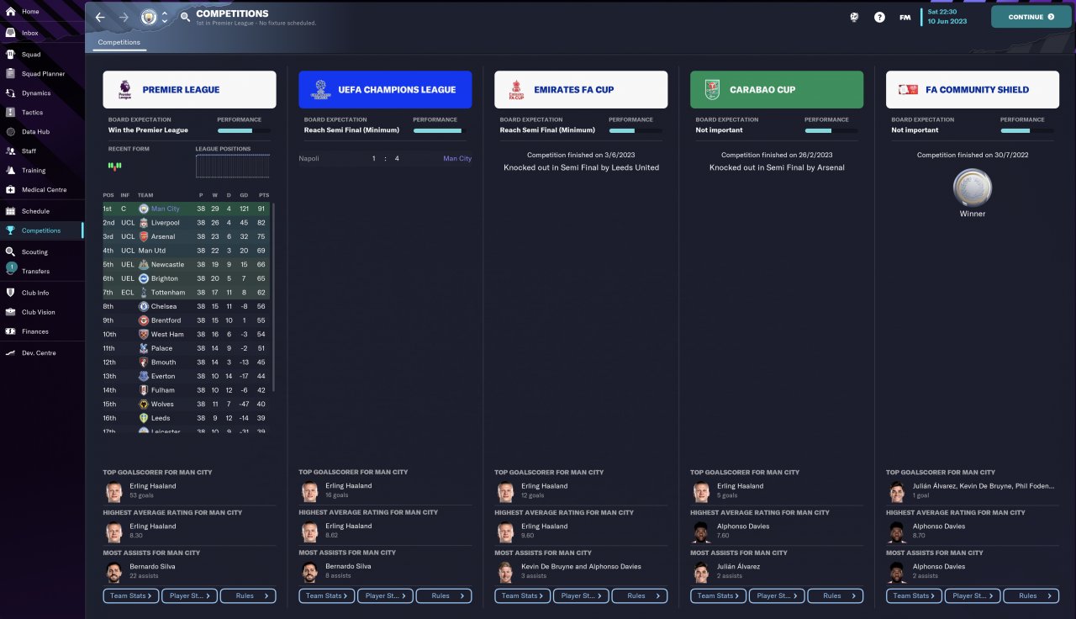The height and width of the screenshot is (619, 1076).
Task: Expand the club switcher up-down chevrons
Action: [165, 17]
